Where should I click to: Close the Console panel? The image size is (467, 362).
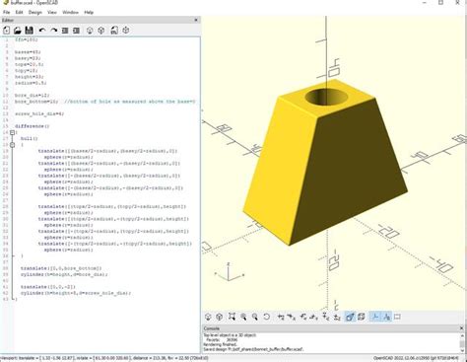pyautogui.click(x=461, y=328)
